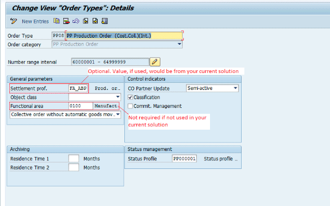The width and height of the screenshot is (330, 206).
Task: Uncheck the Classification checkbox
Action: click(x=130, y=97)
